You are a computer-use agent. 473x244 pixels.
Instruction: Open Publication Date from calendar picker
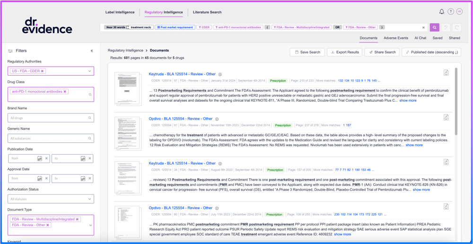[40, 158]
